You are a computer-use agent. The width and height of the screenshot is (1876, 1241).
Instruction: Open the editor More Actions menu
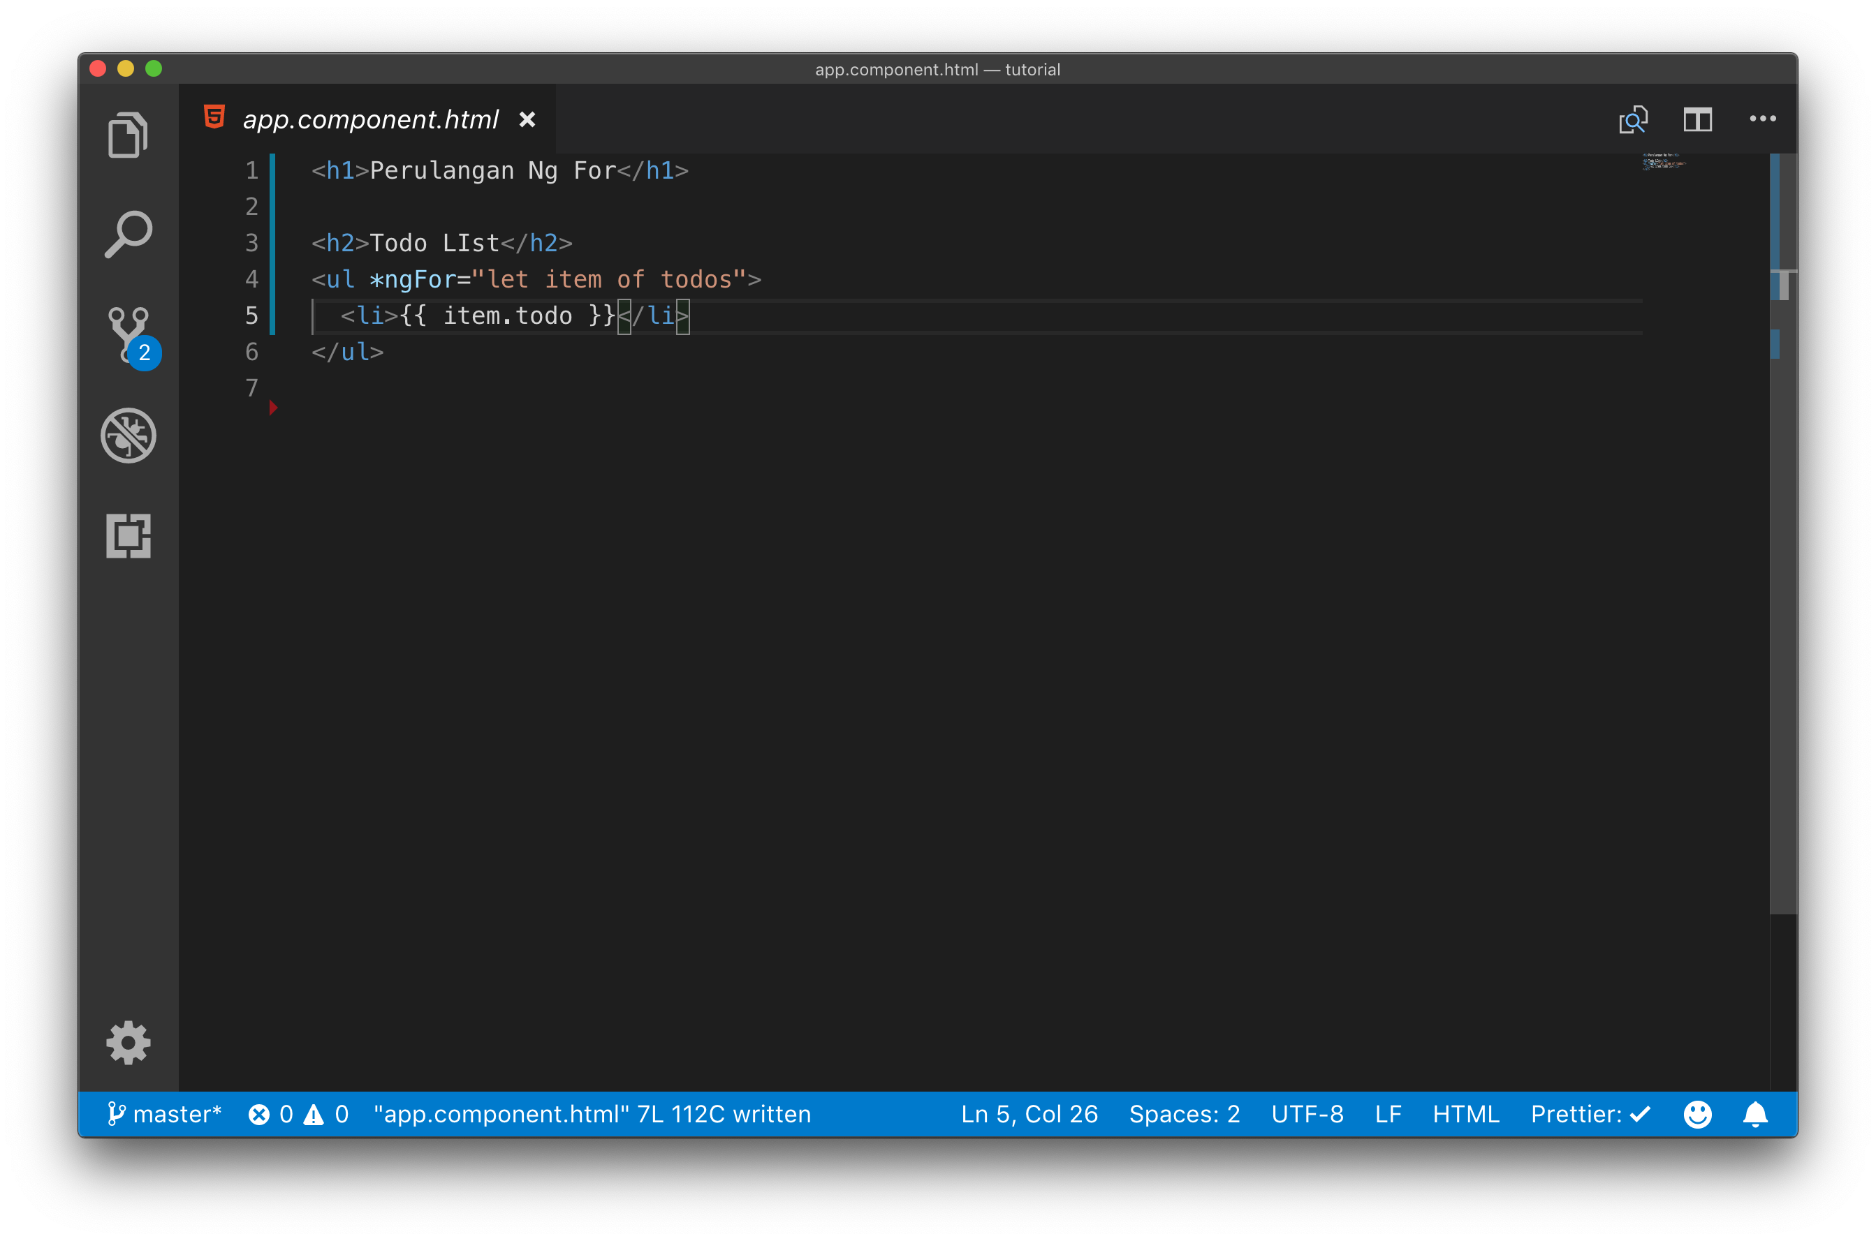(1762, 119)
